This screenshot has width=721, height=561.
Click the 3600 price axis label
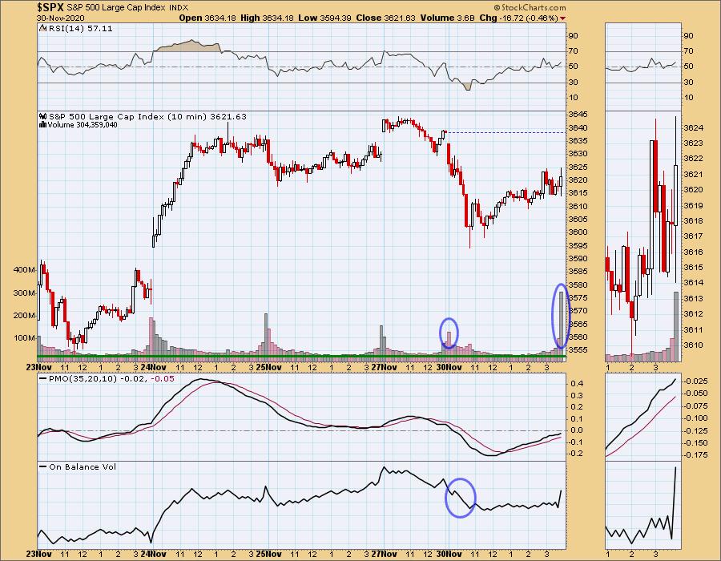578,232
